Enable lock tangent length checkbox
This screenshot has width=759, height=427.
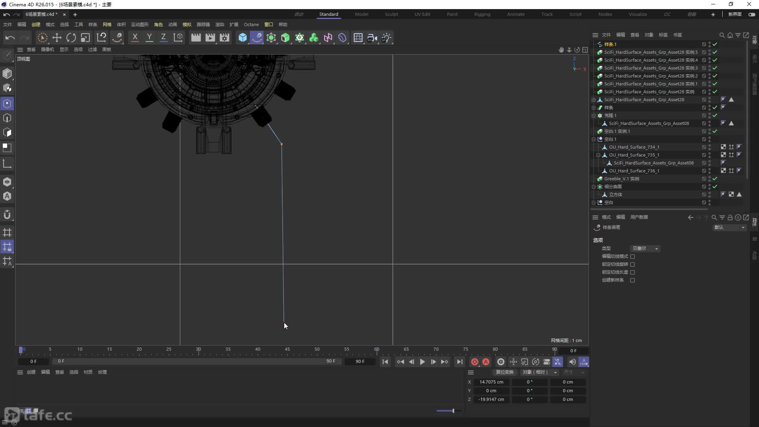pyautogui.click(x=632, y=272)
